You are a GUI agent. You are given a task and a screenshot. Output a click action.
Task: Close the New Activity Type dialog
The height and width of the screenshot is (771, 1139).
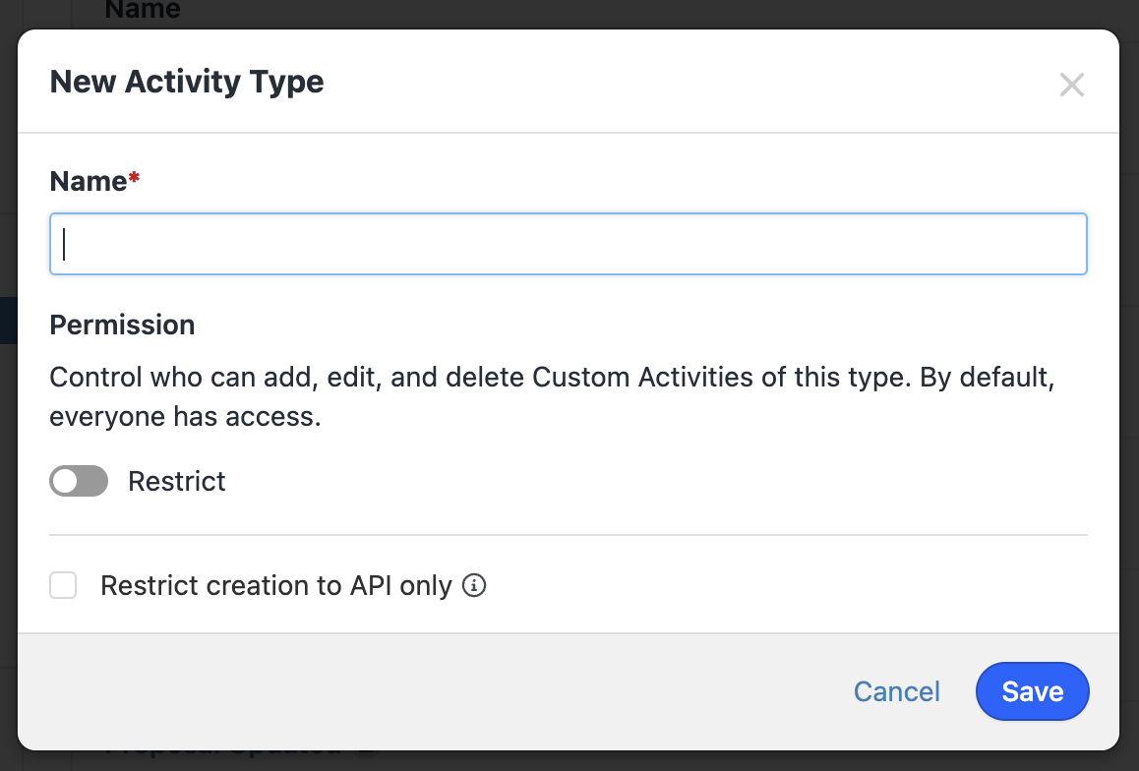point(1071,85)
